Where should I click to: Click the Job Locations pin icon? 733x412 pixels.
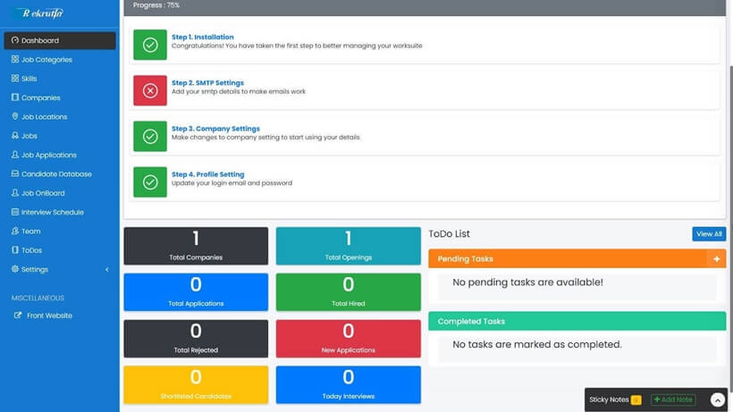(15, 117)
